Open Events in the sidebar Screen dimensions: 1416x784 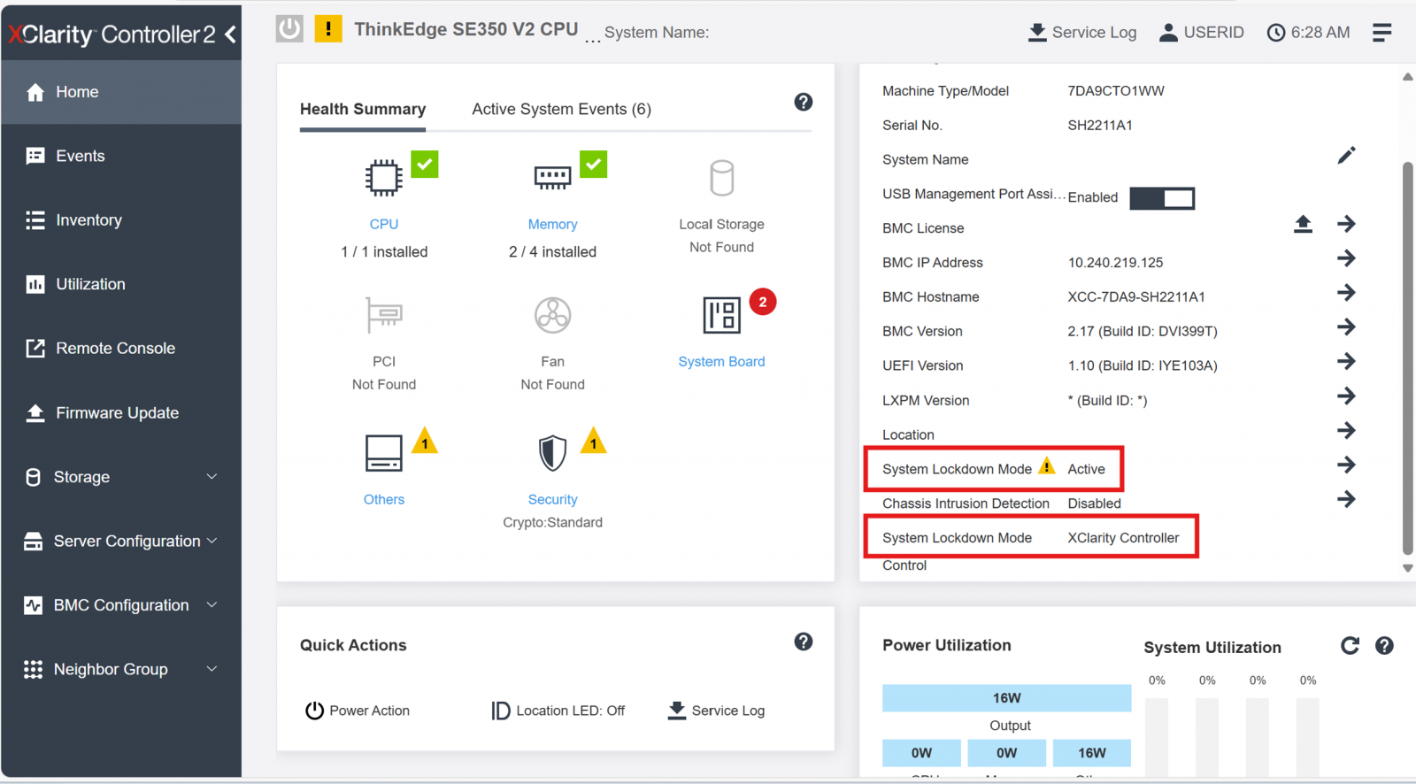pyautogui.click(x=121, y=156)
